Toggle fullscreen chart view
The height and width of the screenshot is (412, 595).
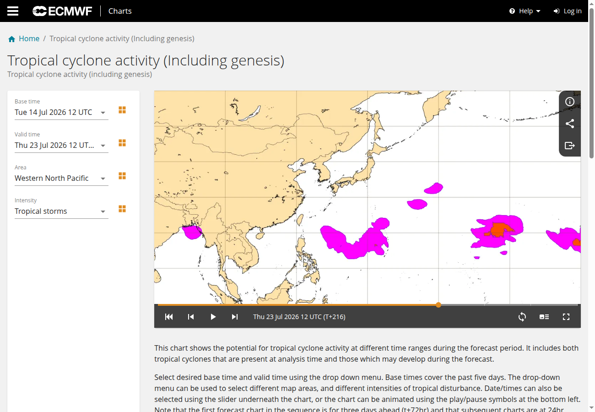coord(566,317)
